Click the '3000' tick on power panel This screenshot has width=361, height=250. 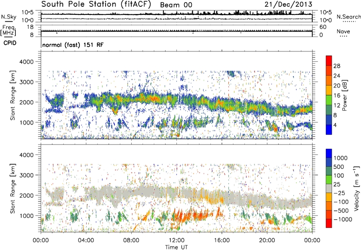pos(26,82)
